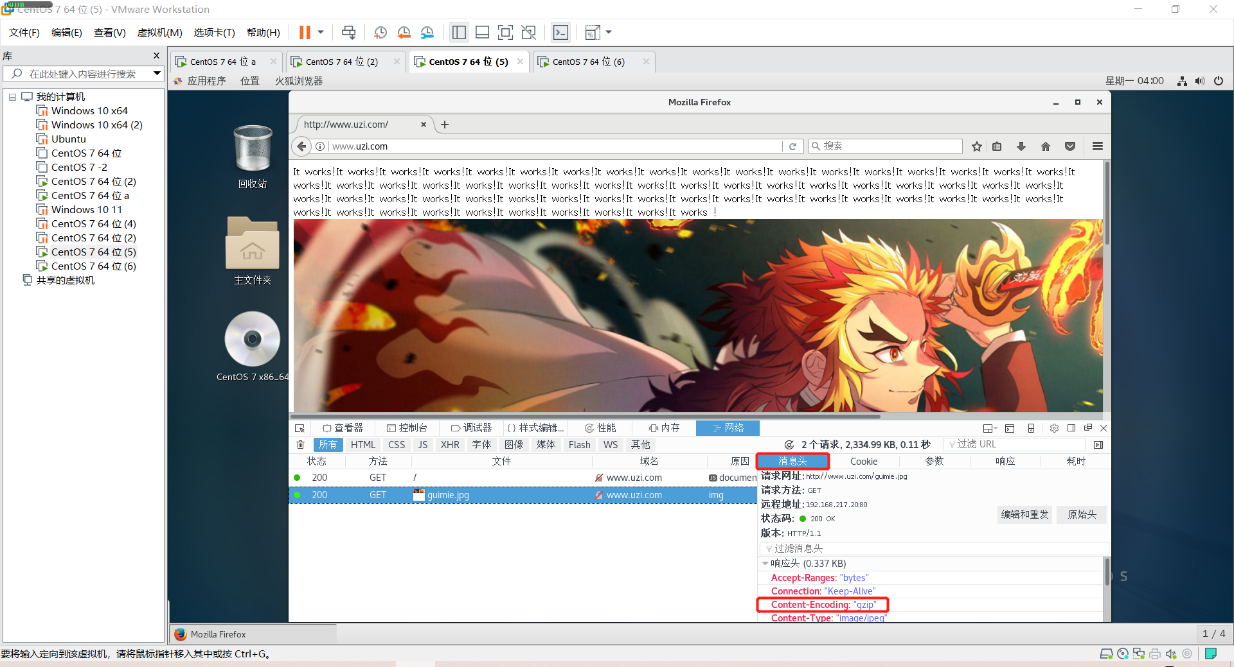Click the element picker icon in devtools
This screenshot has width=1234, height=667.
pos(300,428)
